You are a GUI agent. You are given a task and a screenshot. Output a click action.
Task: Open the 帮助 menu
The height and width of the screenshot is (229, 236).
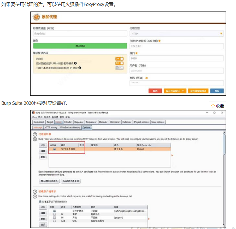(x=68, y=117)
